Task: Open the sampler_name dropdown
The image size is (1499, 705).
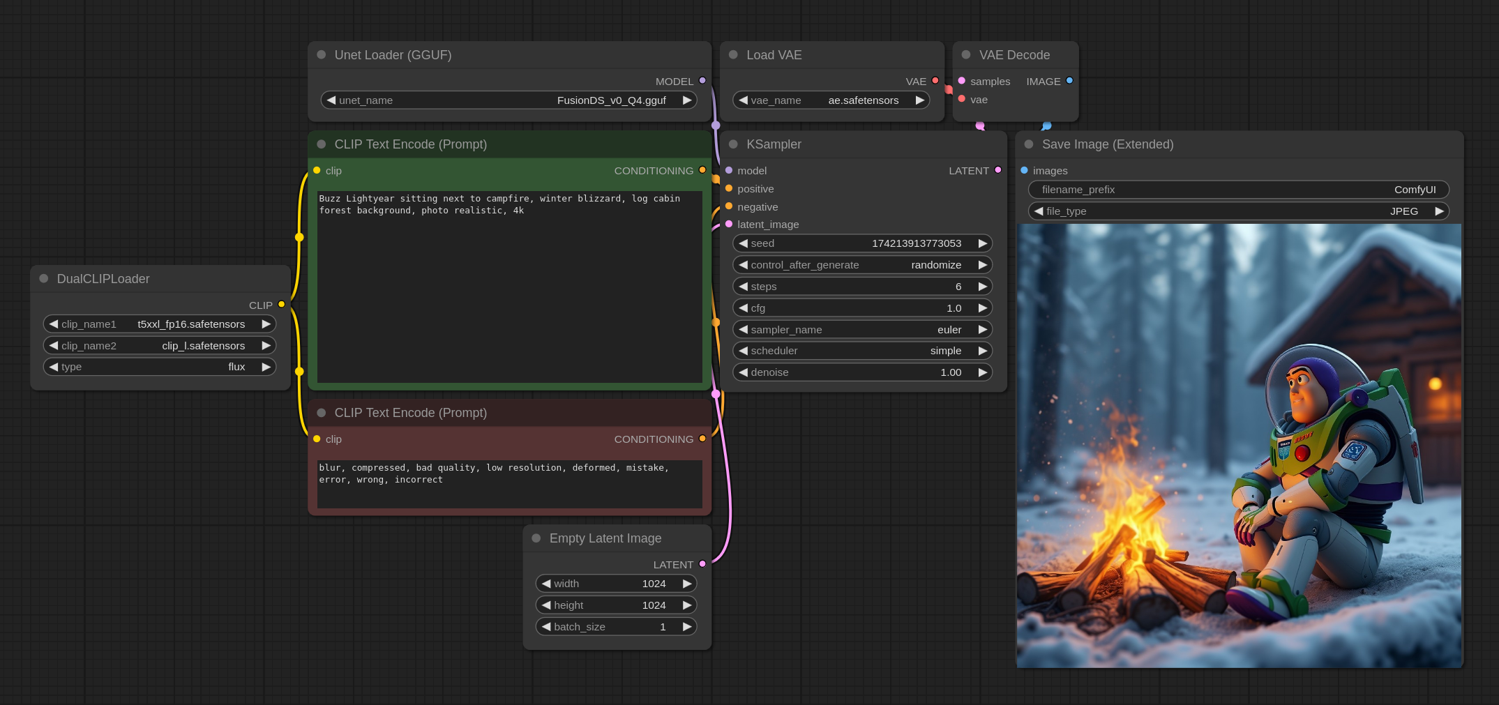Action: pyautogui.click(x=863, y=330)
